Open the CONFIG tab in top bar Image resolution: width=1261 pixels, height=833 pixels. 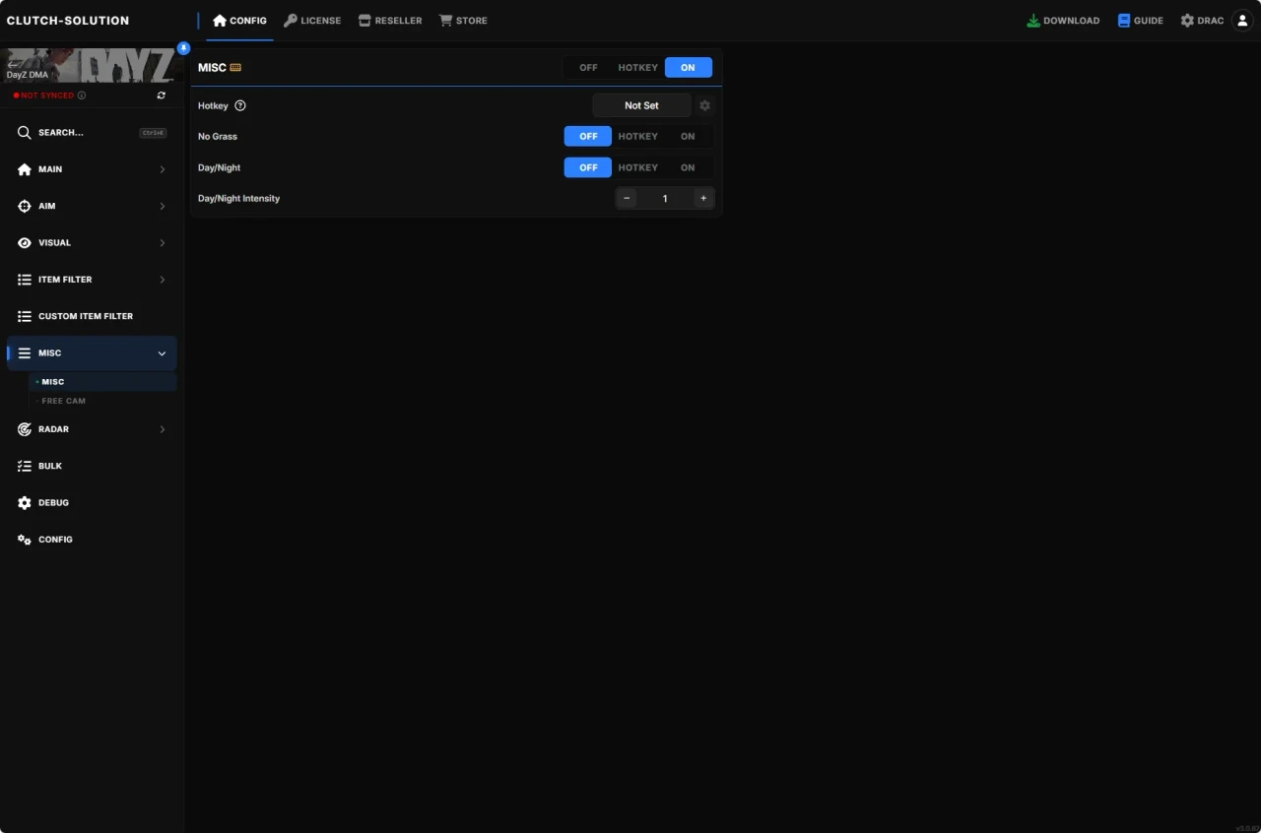[x=240, y=21]
